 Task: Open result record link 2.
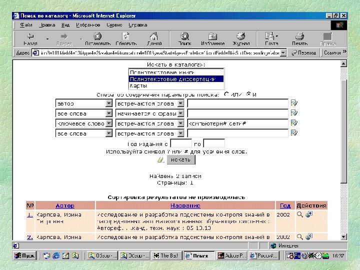[30, 237]
